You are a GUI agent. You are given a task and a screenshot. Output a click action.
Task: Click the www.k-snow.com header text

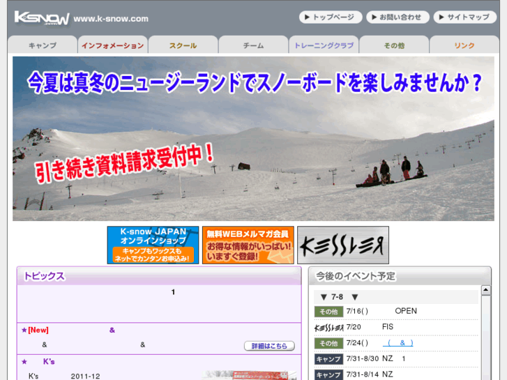point(111,19)
